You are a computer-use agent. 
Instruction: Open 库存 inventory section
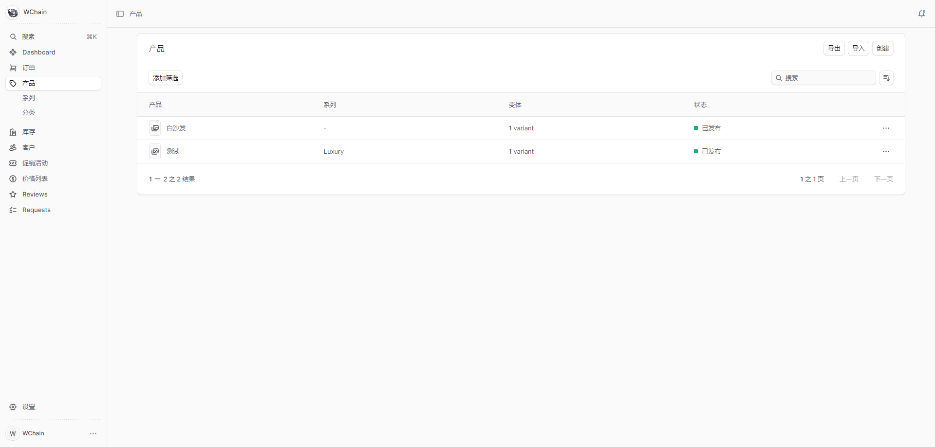(x=29, y=132)
